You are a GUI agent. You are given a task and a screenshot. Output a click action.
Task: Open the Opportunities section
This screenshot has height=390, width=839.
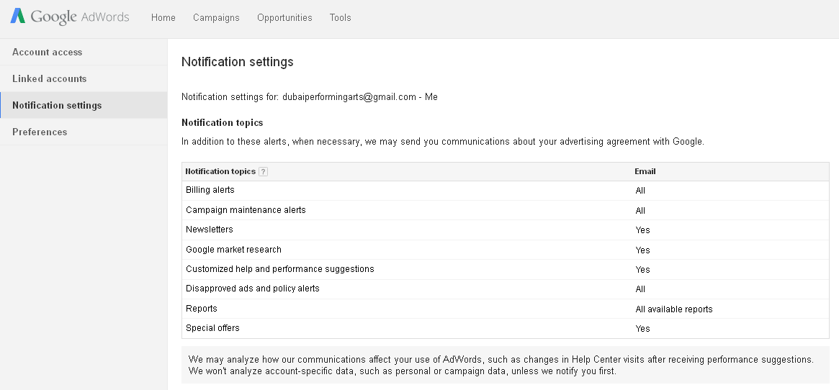click(x=284, y=18)
